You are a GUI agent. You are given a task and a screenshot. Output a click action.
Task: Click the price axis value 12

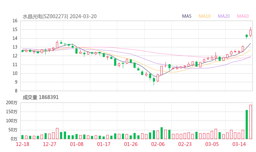coord(15,56)
